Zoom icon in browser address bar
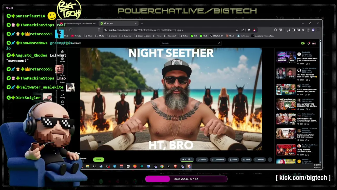Screen dimensions: 337x190 pos(237,30)
